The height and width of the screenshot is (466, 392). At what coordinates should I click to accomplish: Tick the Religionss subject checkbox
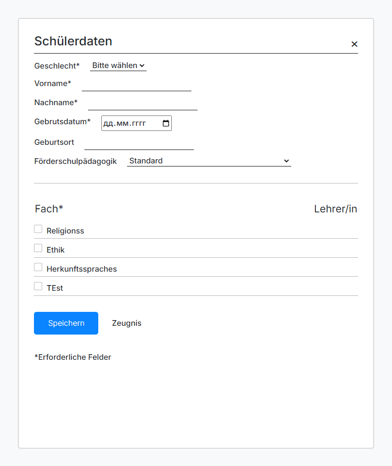tap(38, 229)
